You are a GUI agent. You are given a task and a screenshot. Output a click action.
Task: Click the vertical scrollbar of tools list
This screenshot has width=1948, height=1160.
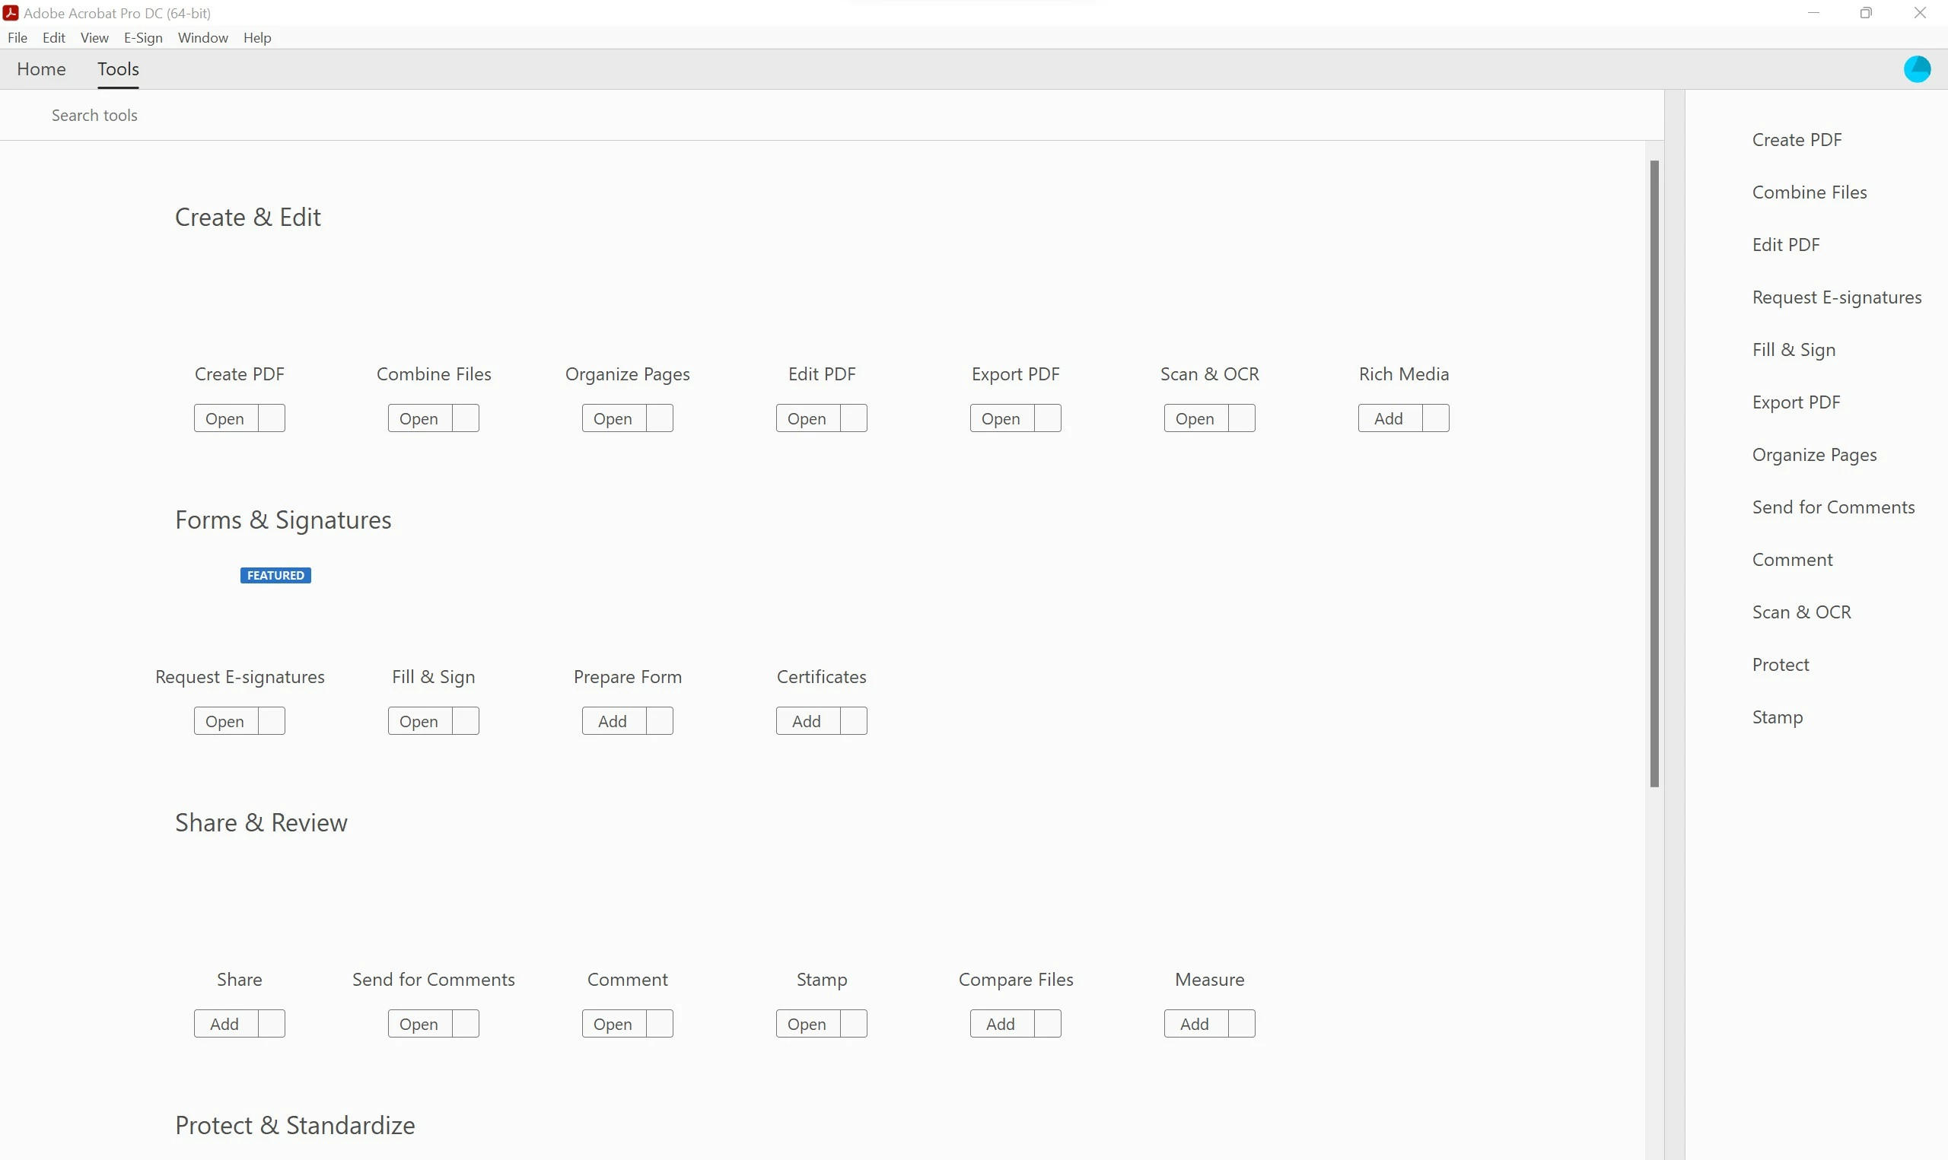pos(1654,473)
